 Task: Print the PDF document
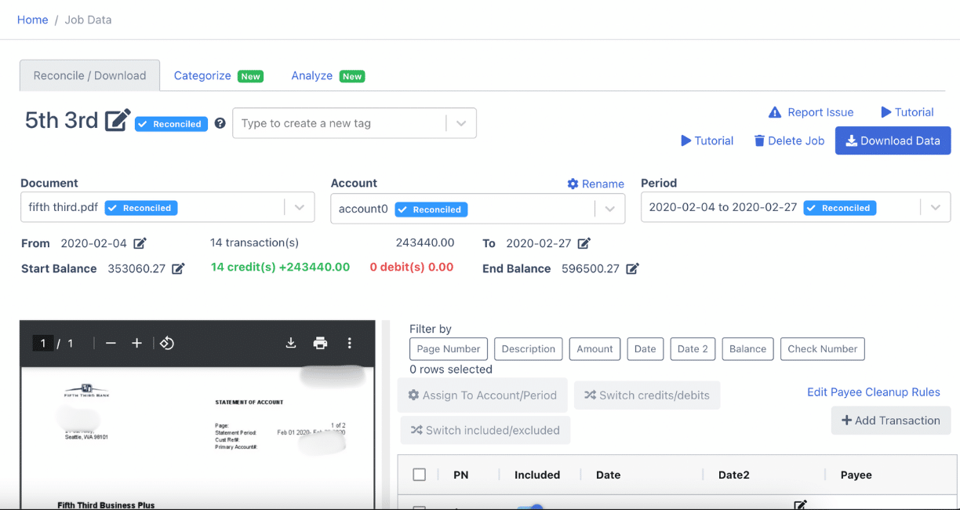point(320,343)
